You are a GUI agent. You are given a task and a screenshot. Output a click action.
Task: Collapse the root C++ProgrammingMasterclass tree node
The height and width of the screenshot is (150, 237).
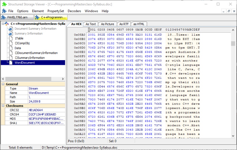click(3, 24)
